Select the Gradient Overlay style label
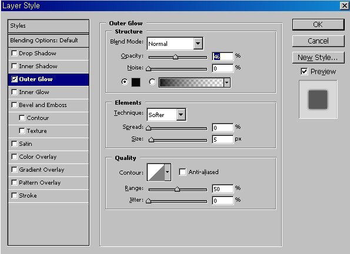 coord(42,170)
